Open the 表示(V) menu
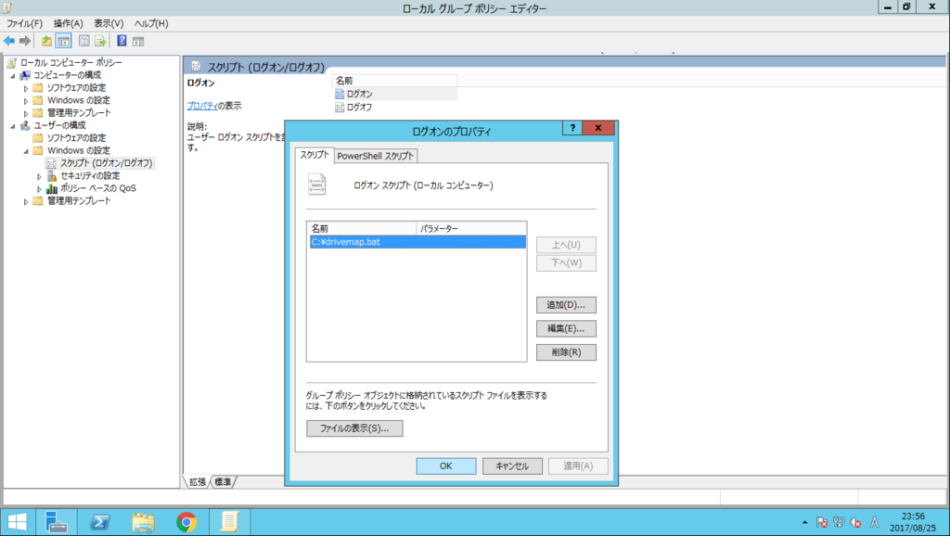 109,23
